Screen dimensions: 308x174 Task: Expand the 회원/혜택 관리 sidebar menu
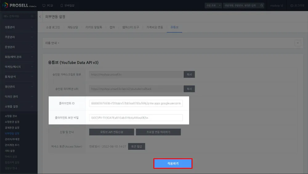pos(19,57)
